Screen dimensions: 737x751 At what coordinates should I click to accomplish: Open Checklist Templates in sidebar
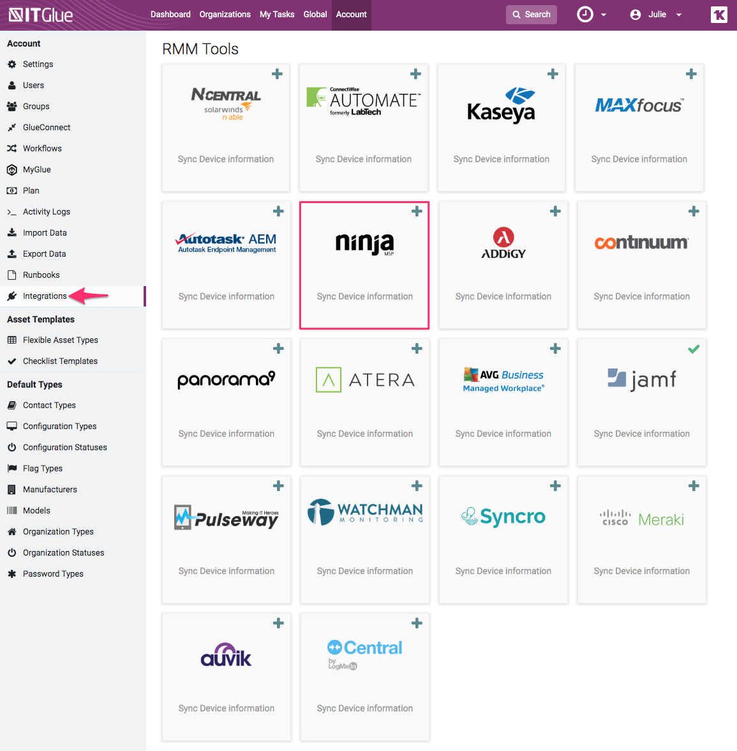pos(60,361)
